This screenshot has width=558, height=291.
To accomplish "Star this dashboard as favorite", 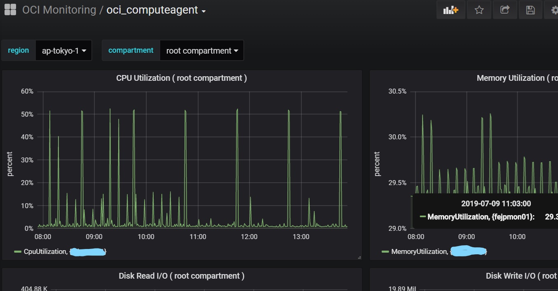I will [x=479, y=10].
